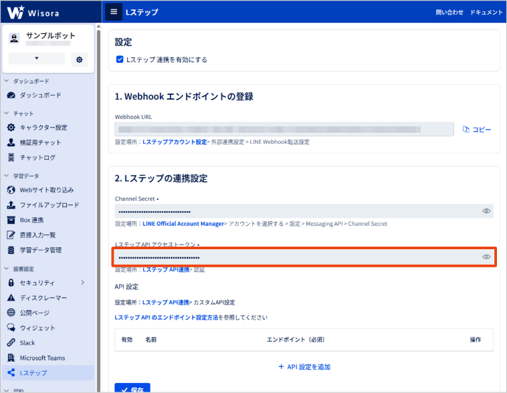Click the チャットログ icon
The image size is (507, 393).
pyautogui.click(x=11, y=157)
